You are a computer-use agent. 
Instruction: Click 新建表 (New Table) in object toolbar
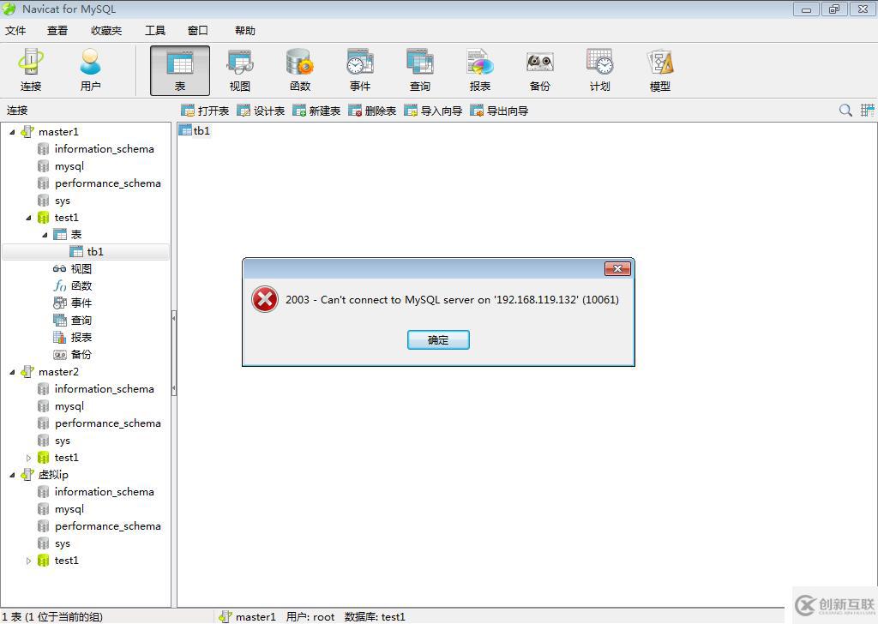316,111
